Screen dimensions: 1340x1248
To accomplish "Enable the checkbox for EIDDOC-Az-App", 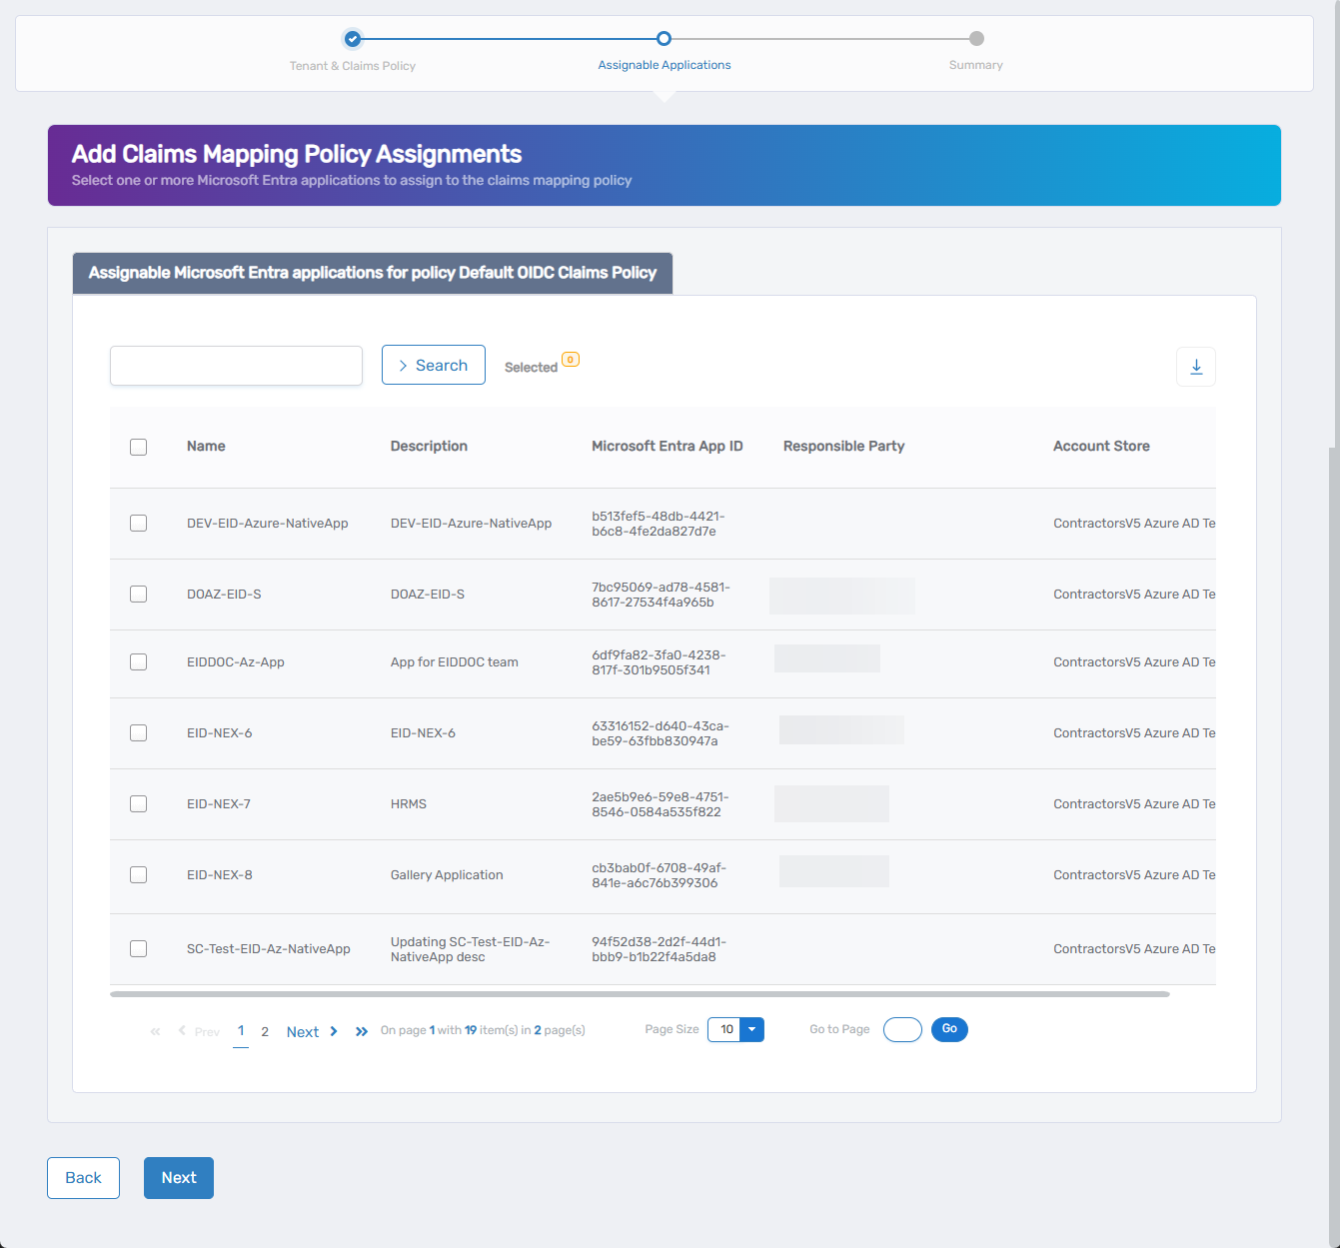I will pos(138,661).
